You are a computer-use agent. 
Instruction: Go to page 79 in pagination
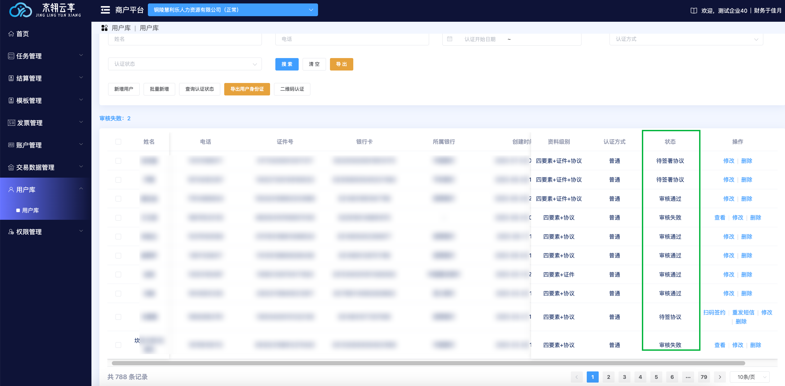704,377
